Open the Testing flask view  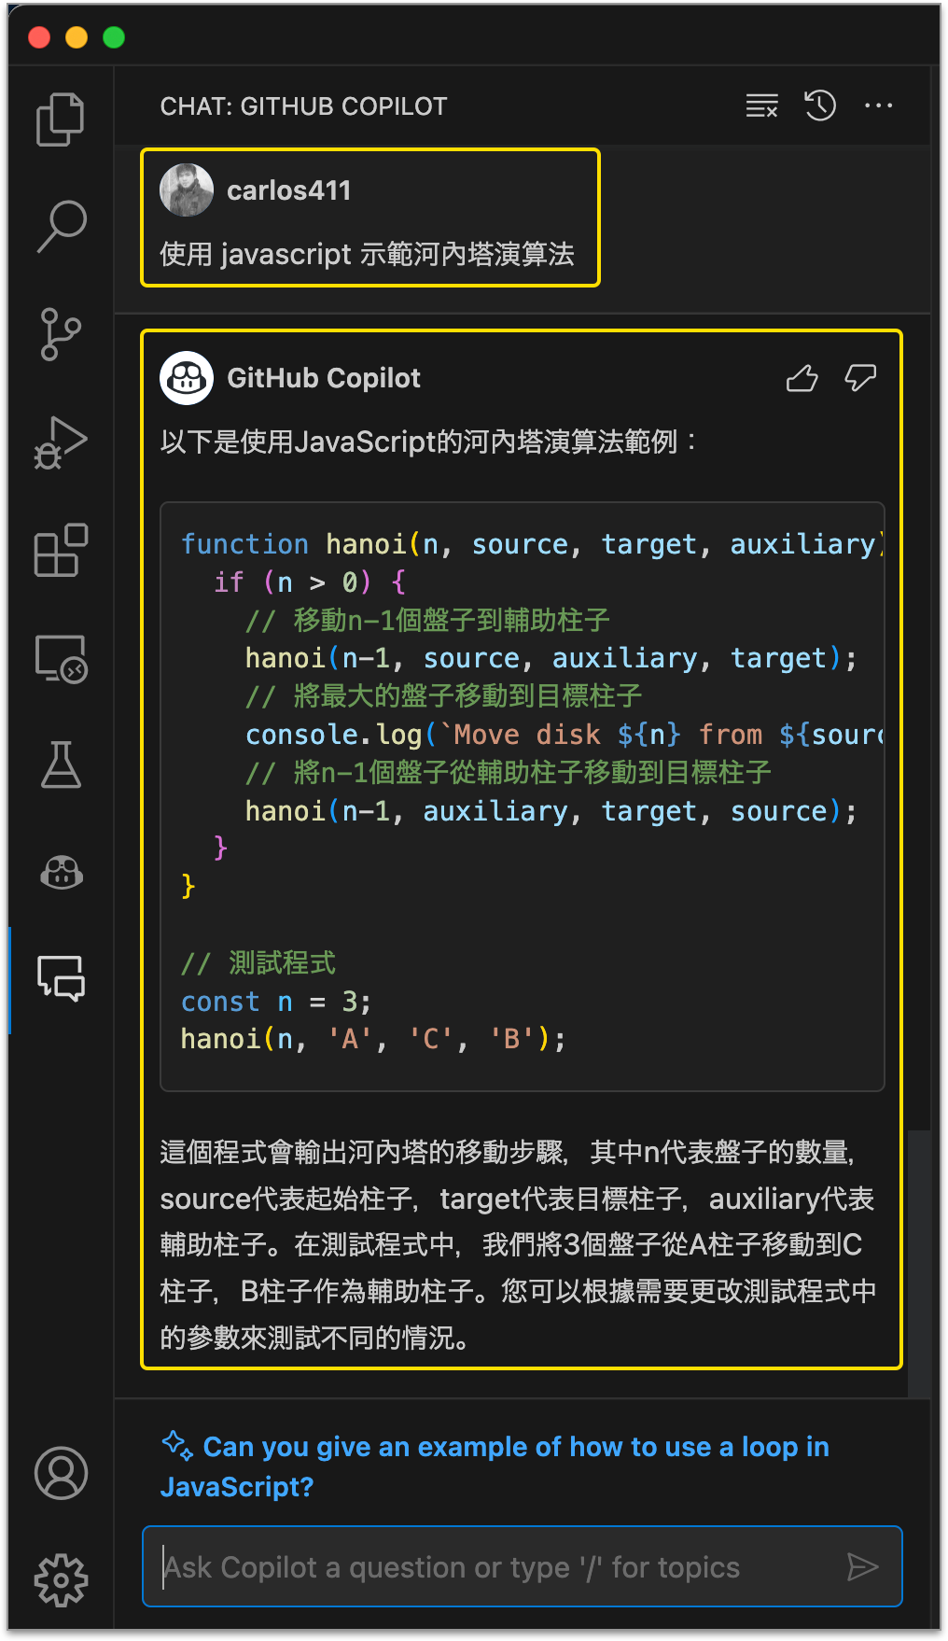click(61, 765)
